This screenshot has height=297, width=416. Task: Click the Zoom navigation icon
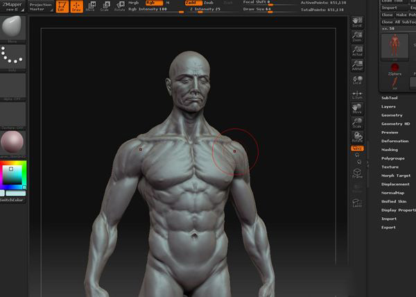357,38
